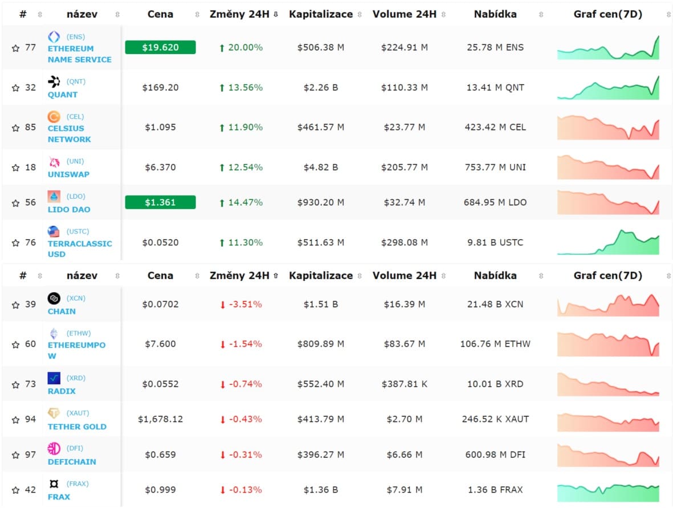Click the Lido DAO coin logo

point(54,196)
